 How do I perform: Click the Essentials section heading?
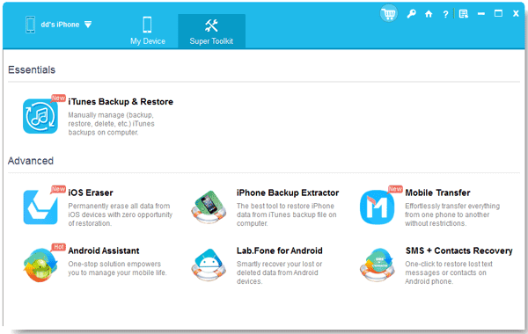[x=32, y=70]
